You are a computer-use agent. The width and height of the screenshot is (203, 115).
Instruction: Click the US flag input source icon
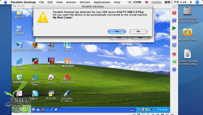point(147,2)
